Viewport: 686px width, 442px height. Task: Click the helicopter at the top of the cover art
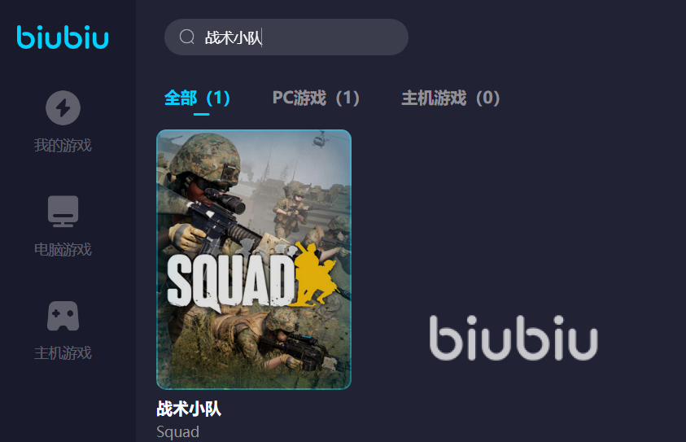[x=321, y=139]
